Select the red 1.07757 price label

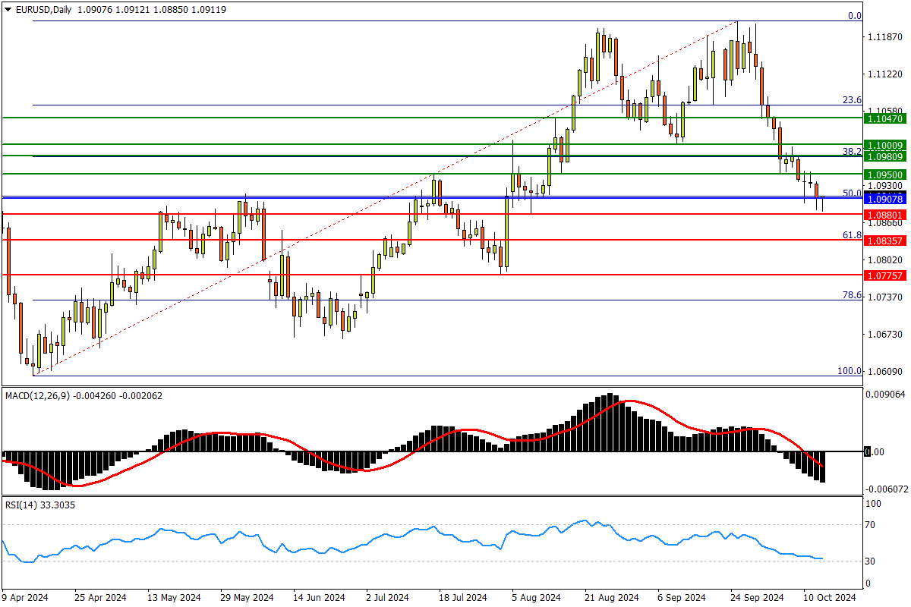click(885, 276)
